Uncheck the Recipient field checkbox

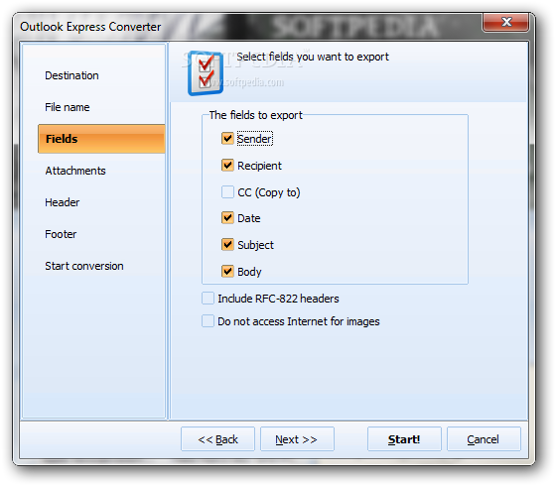click(x=227, y=166)
